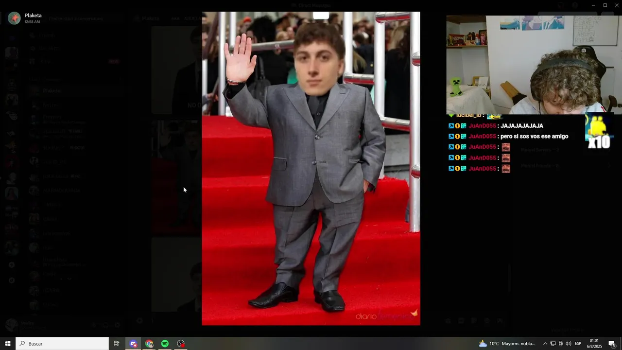Click the Buscar search box on the taskbar
Viewport: 622px width, 350px height.
[x=62, y=344]
